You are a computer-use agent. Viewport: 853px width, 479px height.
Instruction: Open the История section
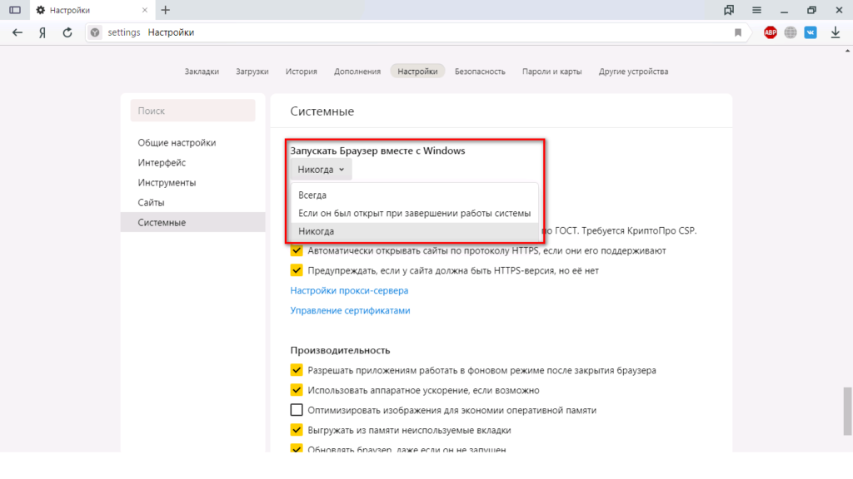coord(302,72)
